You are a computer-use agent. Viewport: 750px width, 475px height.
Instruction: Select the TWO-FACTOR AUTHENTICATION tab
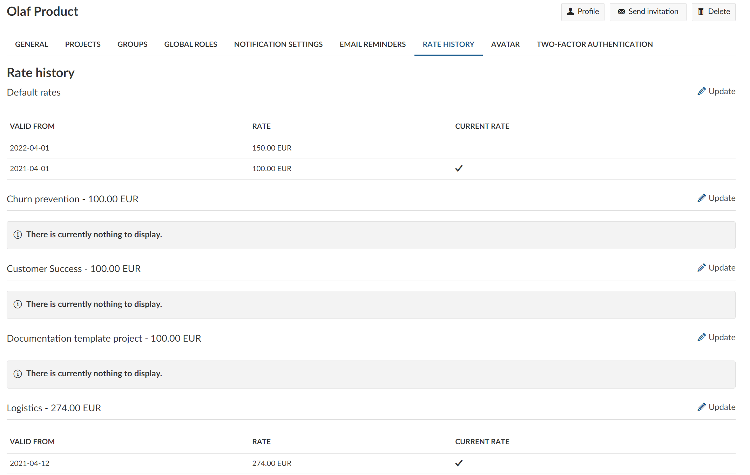point(595,45)
